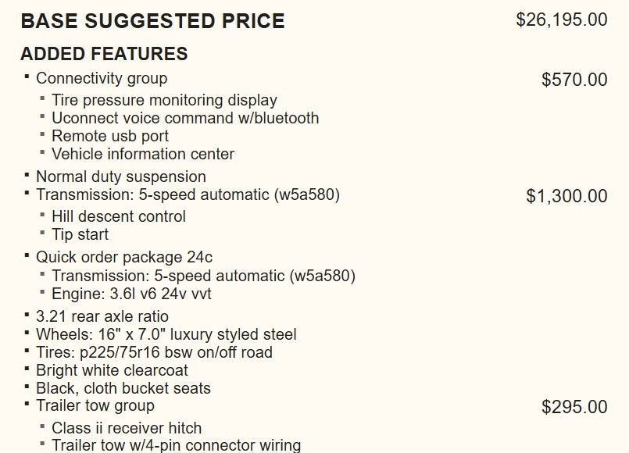Viewport: 629px width, 453px height.
Task: Click the Trailer tow group item
Action: (95, 405)
